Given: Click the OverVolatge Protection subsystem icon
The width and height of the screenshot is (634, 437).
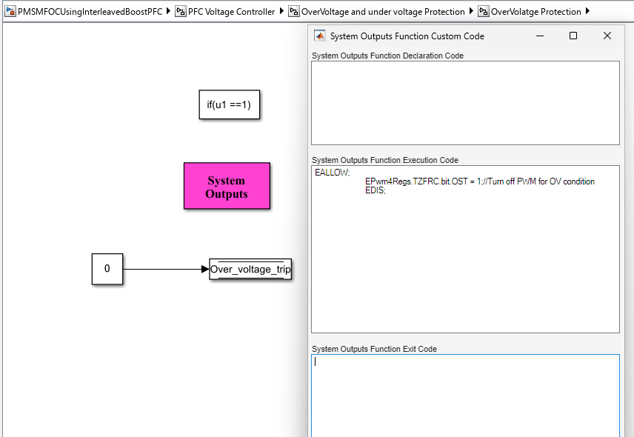Looking at the screenshot, I should (484, 11).
